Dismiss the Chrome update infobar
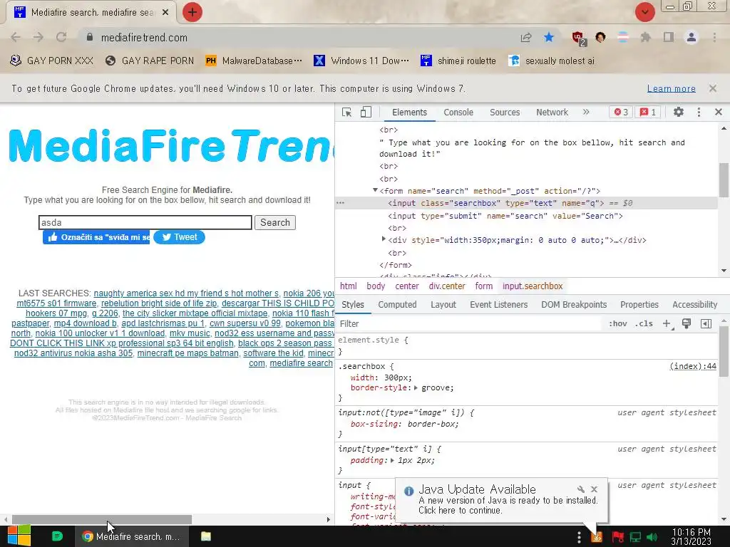Screen dimensions: 730x547 click(x=712, y=88)
